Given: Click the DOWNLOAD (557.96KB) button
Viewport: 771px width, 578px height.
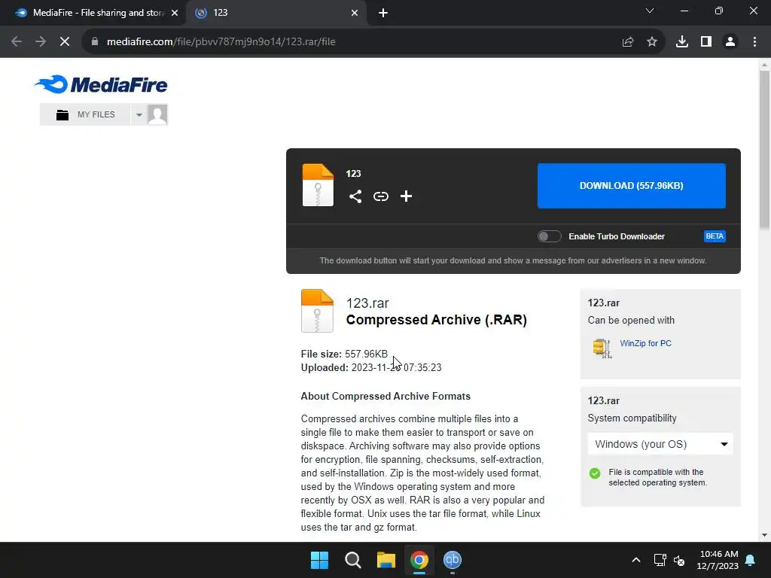Looking at the screenshot, I should tap(632, 186).
